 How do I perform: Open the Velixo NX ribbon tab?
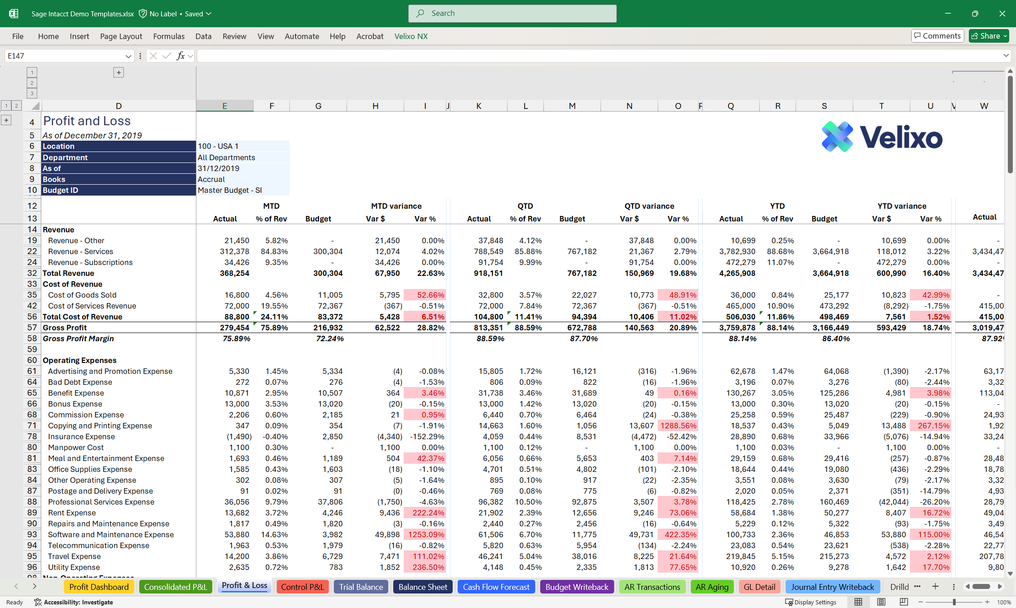(x=410, y=36)
